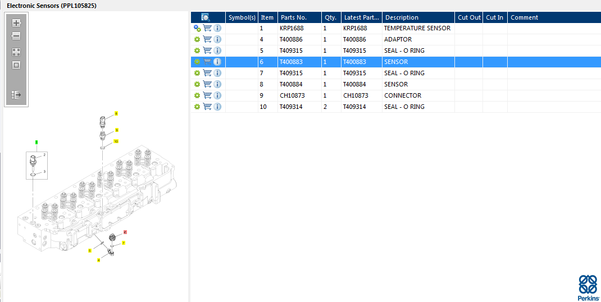Open the search icon in table header
This screenshot has width=601, height=302.
pos(206,17)
